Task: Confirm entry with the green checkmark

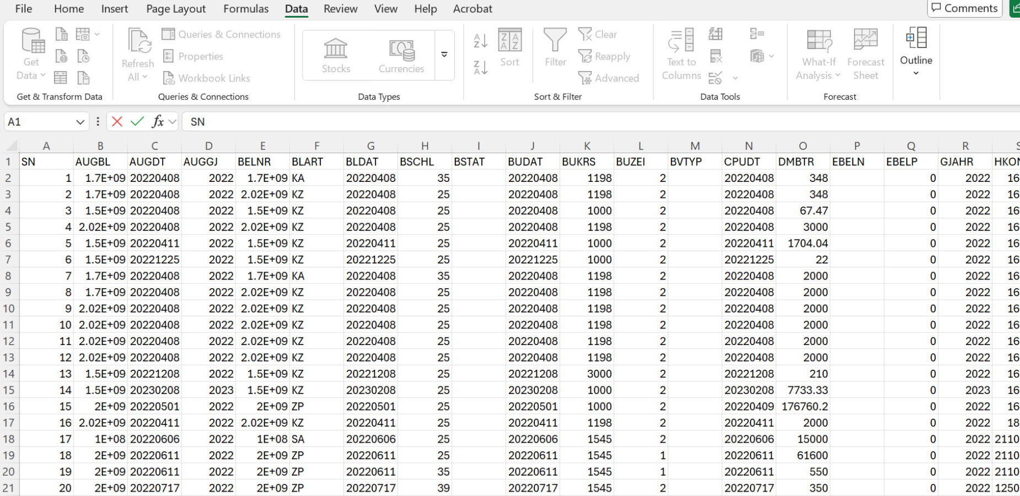Action: coord(137,121)
